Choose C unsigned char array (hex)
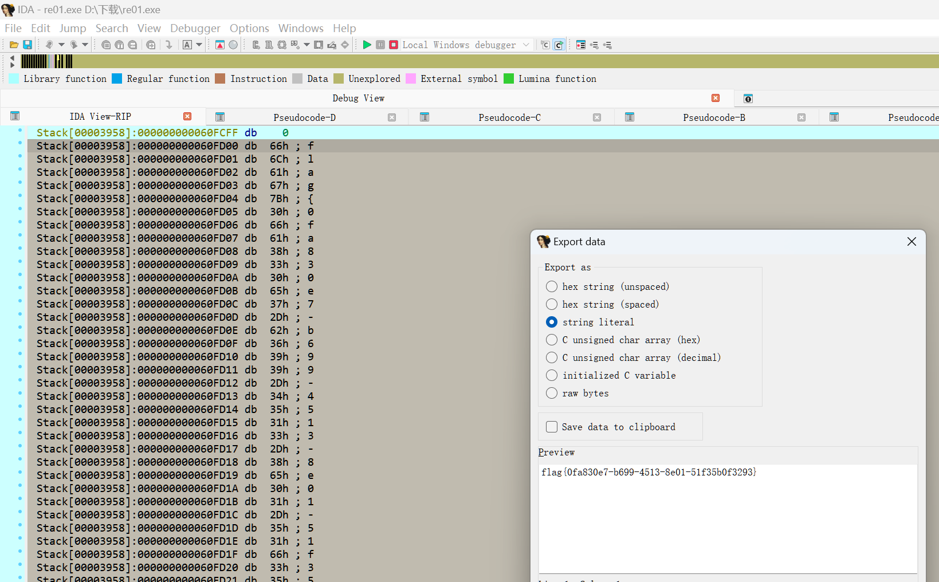This screenshot has width=939, height=582. pos(552,340)
